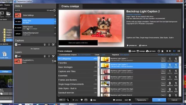
Task: Select Favorites category
Action: 78,63
